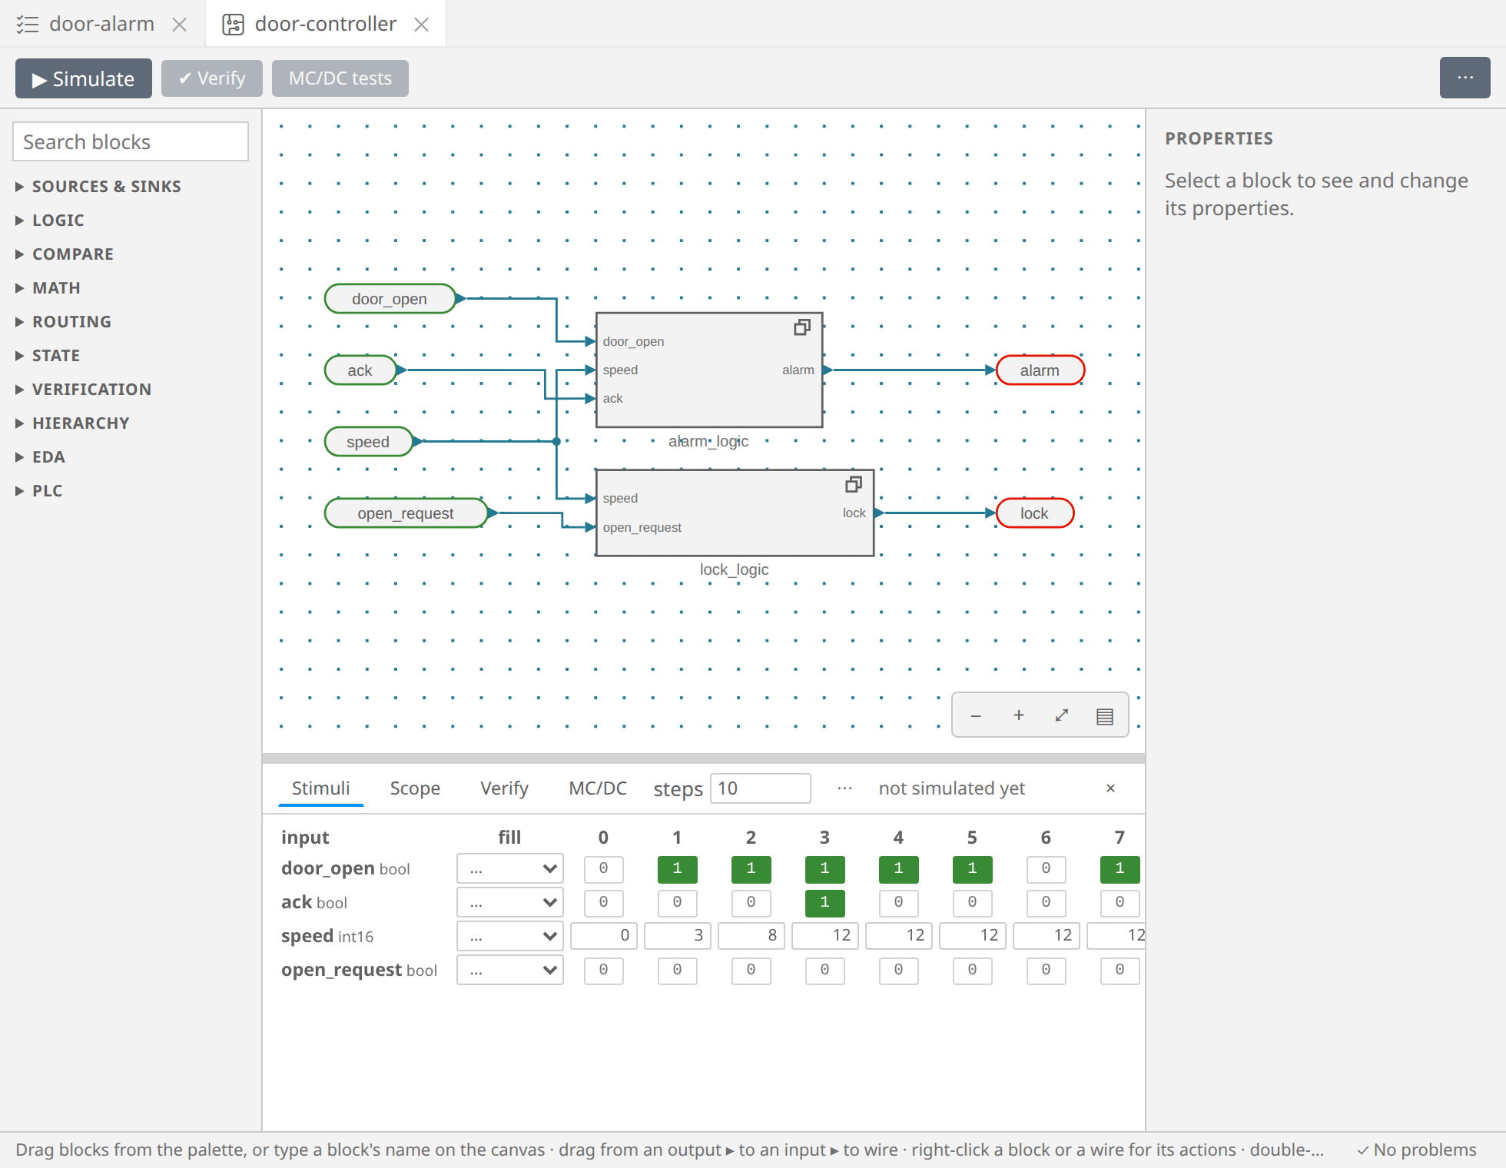
Task: Select the open_request input port block
Action: [x=406, y=513]
